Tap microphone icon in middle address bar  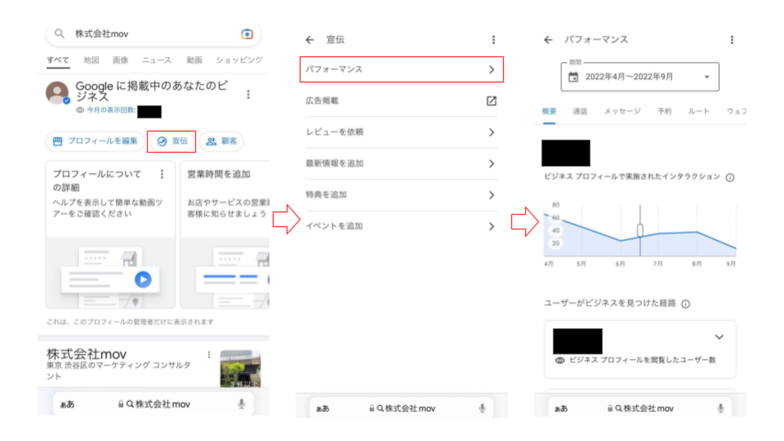click(x=482, y=408)
